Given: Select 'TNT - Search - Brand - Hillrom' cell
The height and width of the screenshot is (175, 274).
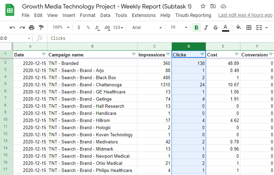Looking at the screenshot, I should [92, 120].
